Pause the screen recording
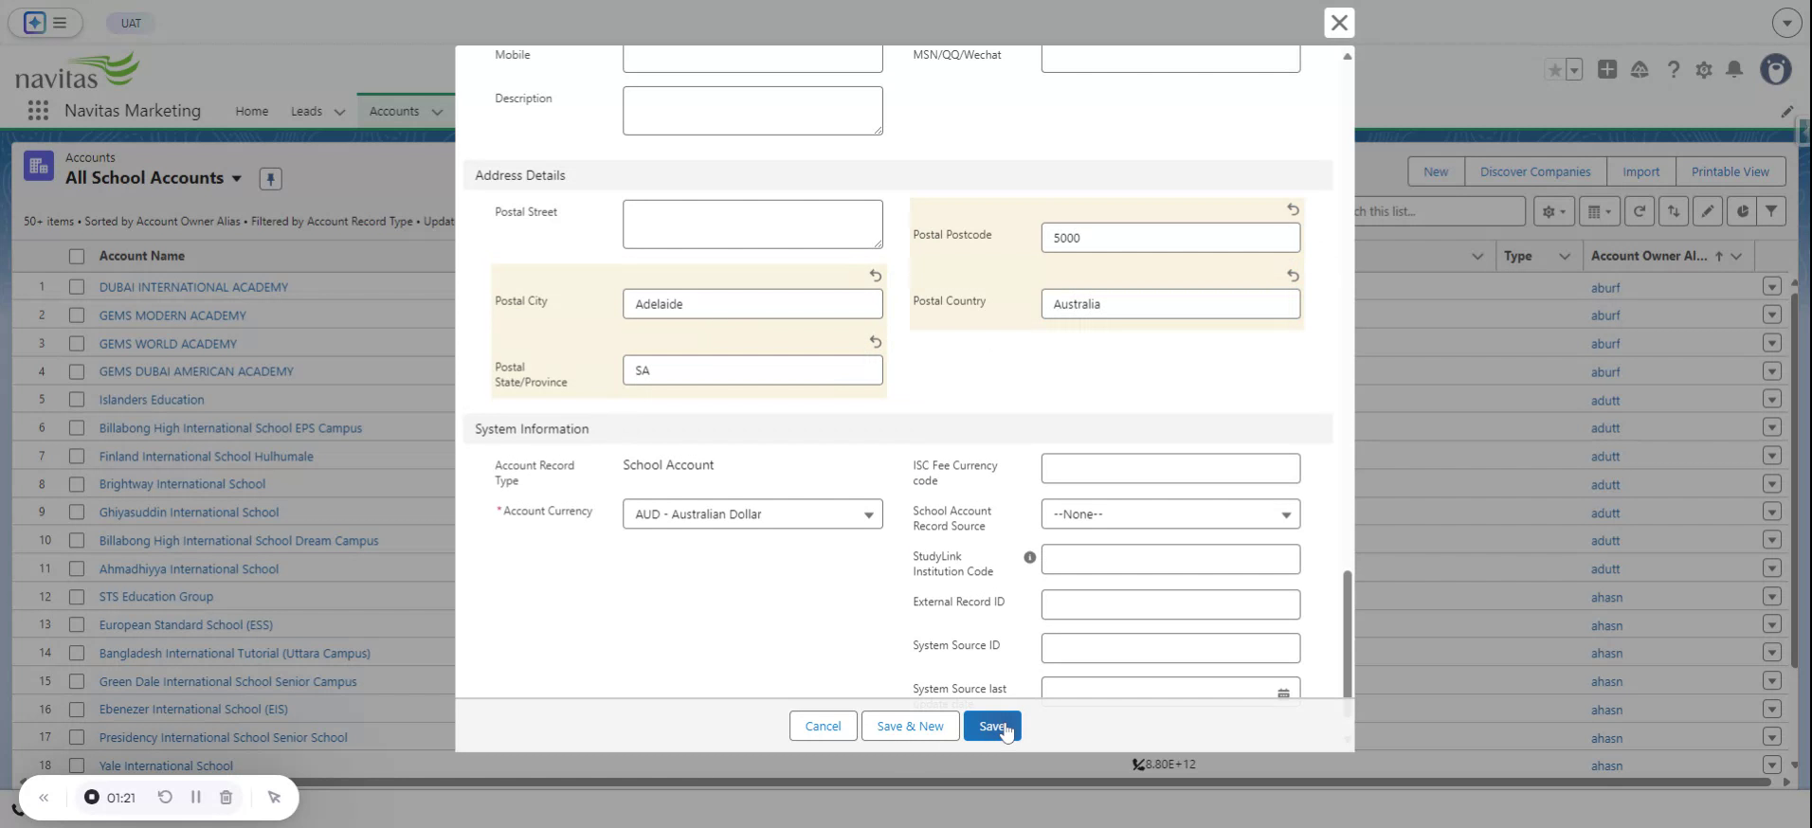Screen dimensions: 1812x828 point(196,797)
